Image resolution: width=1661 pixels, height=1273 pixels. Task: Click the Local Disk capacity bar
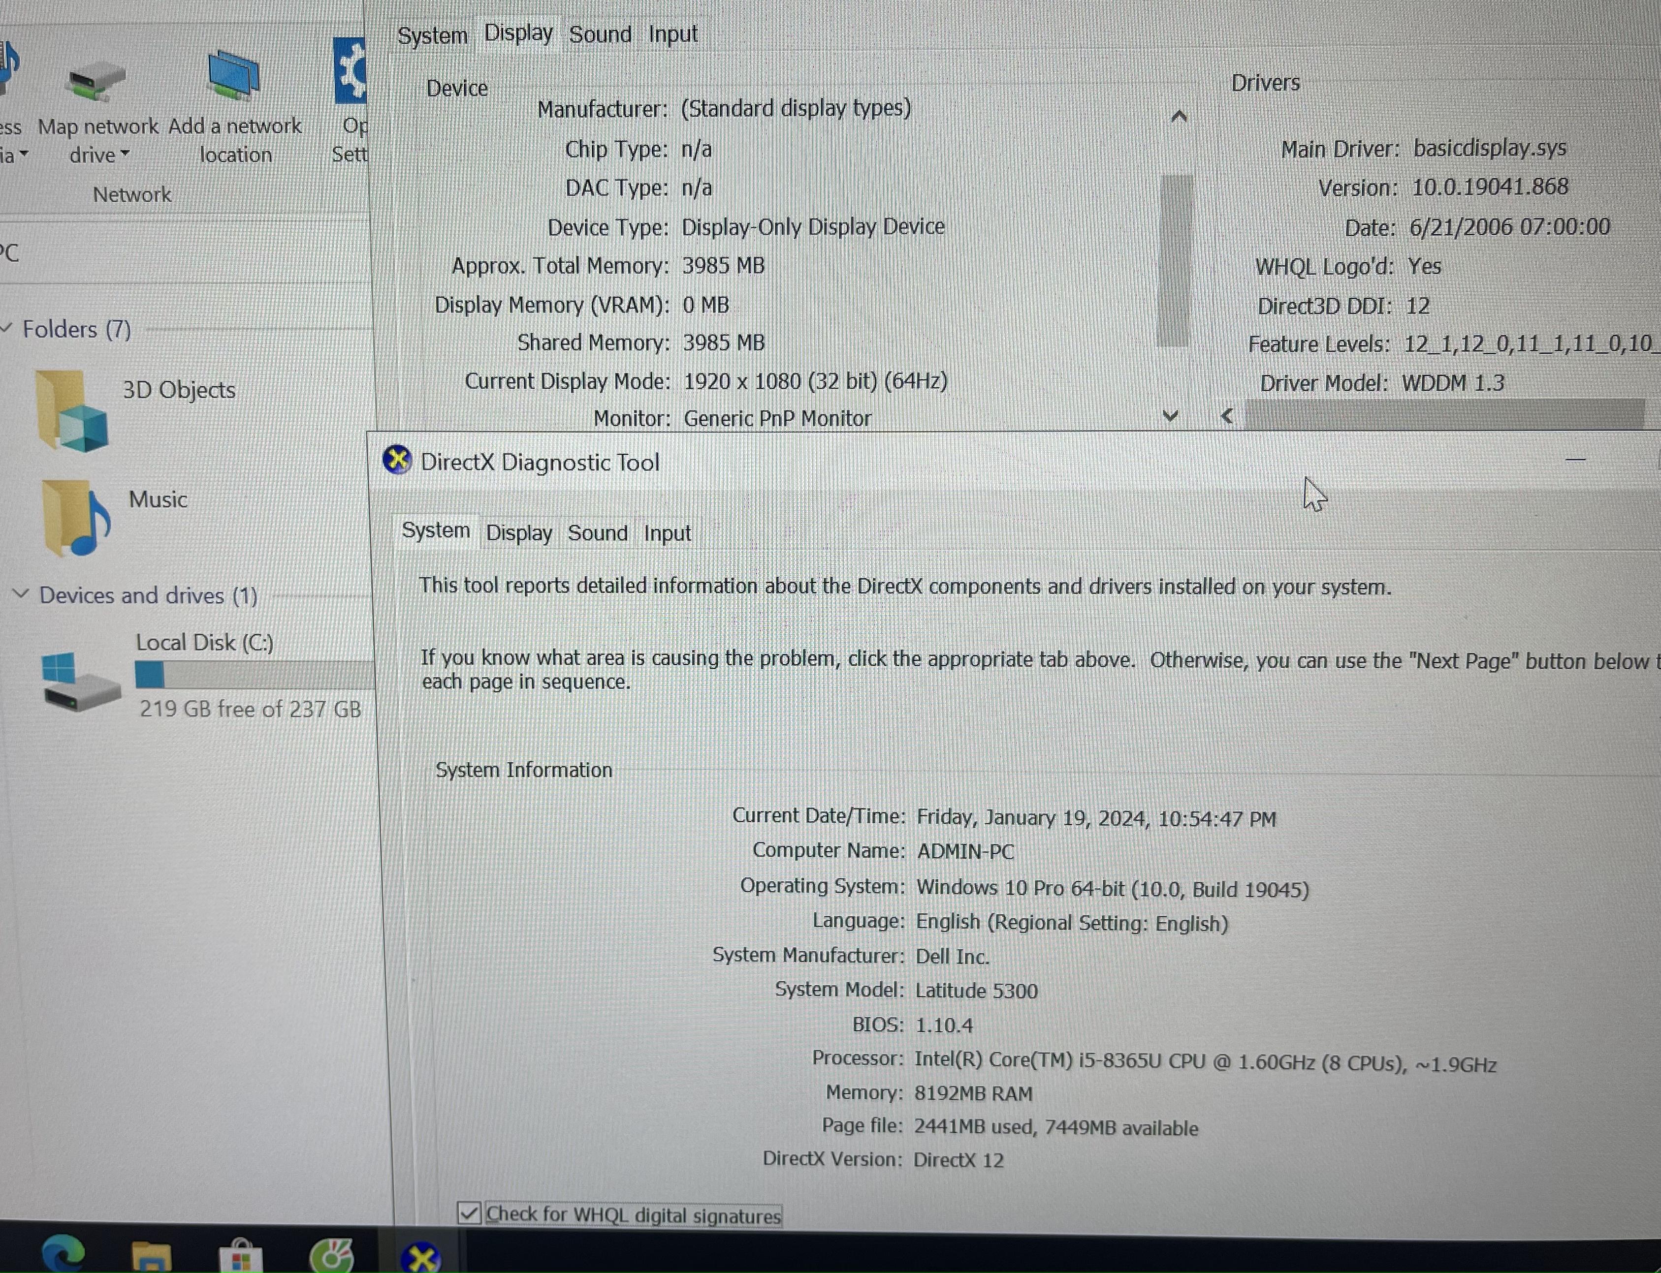(x=254, y=674)
